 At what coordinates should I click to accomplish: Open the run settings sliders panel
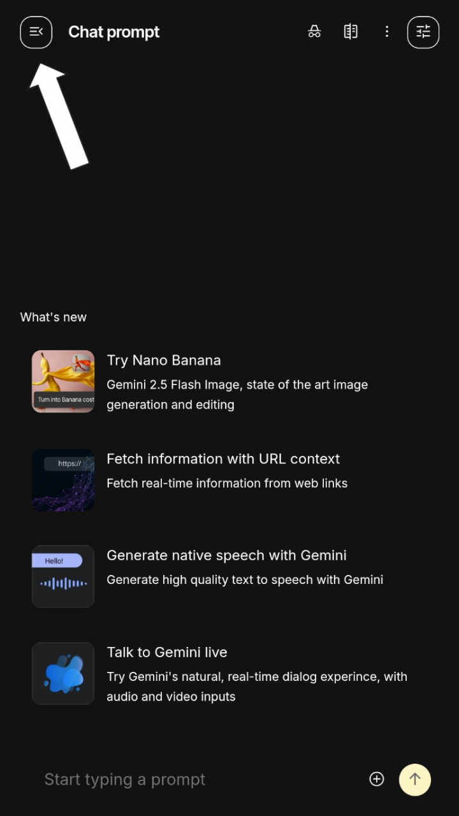[423, 32]
